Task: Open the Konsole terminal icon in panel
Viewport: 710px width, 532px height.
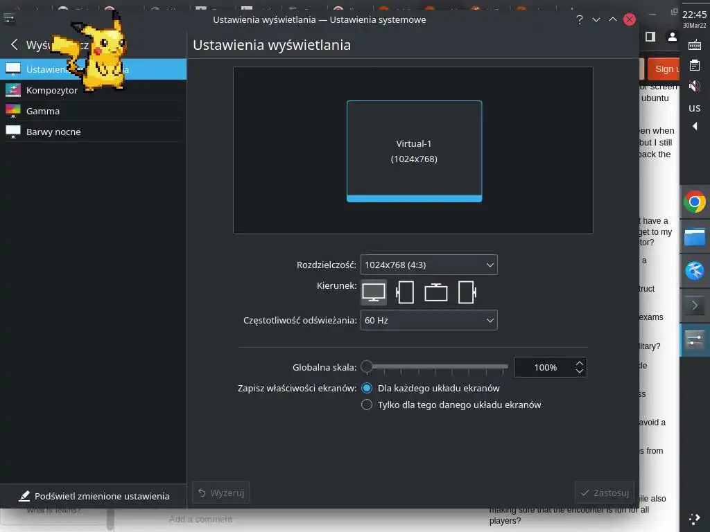Action: coord(695,305)
